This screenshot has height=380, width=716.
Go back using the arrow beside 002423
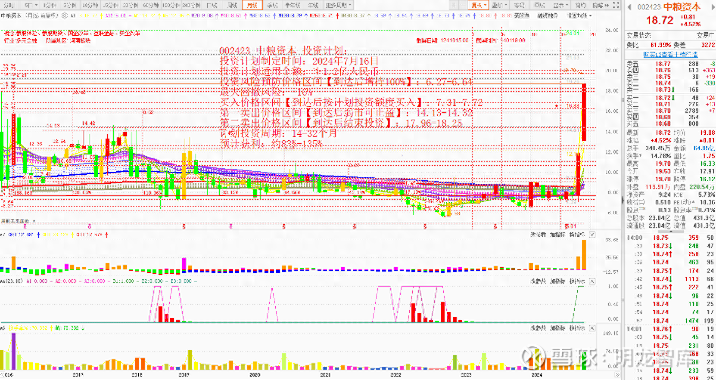click(x=629, y=7)
